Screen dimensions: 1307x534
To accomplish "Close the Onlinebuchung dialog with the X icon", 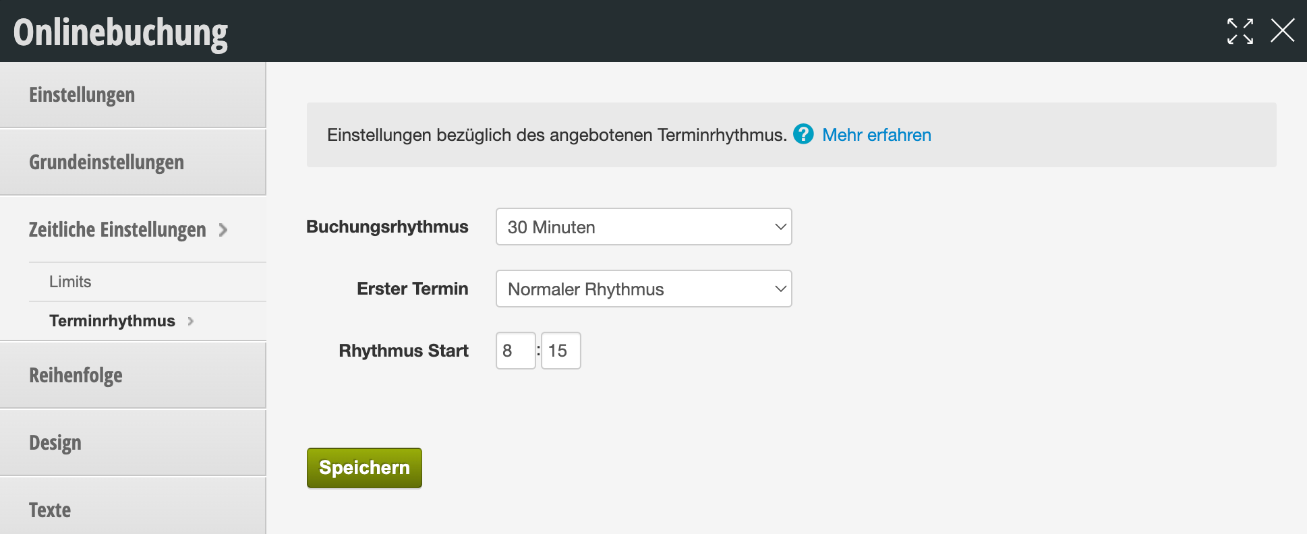I will (1282, 30).
